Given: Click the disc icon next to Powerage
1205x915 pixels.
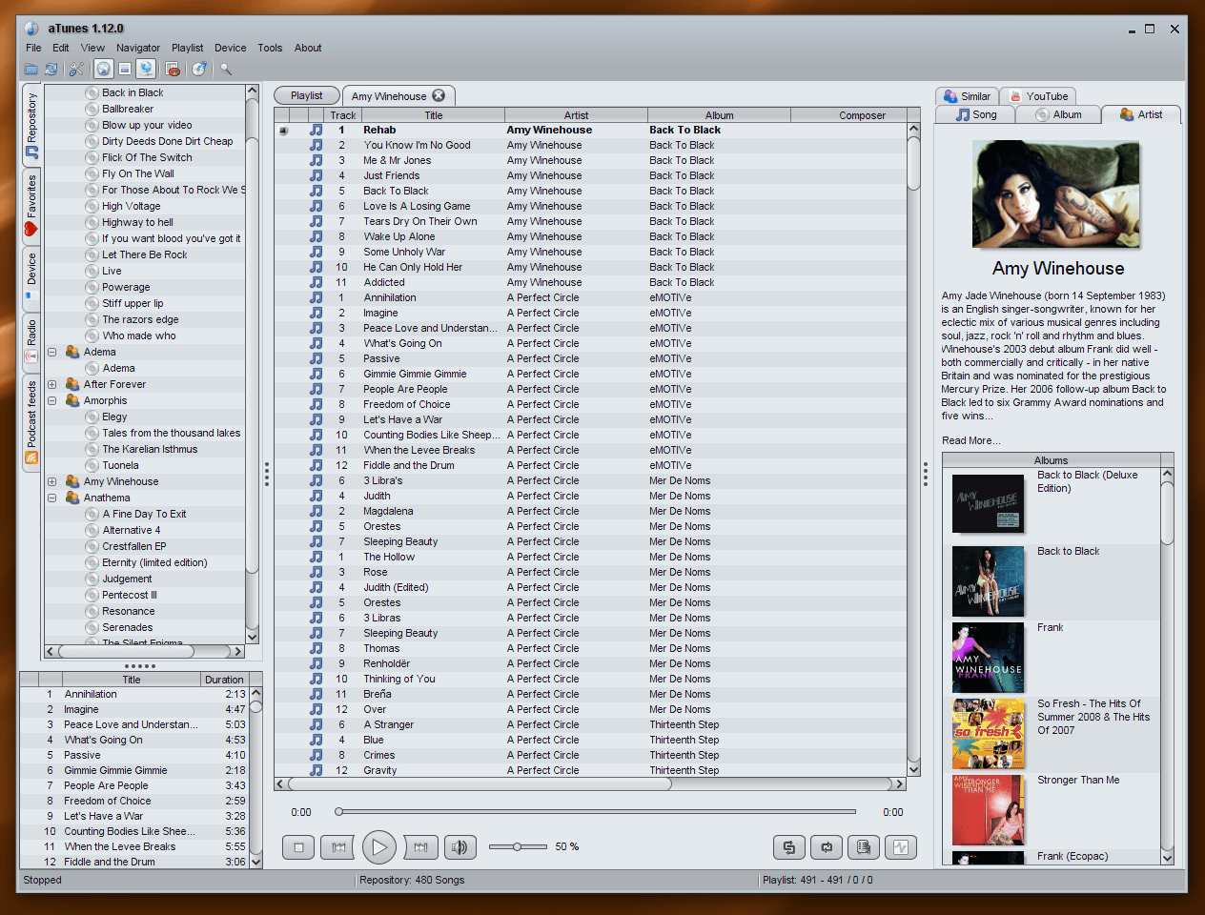Looking at the screenshot, I should 92,287.
